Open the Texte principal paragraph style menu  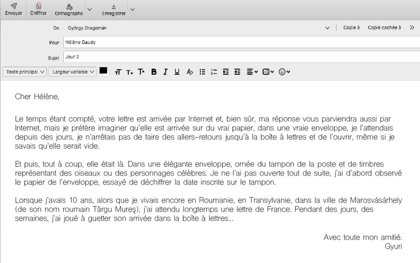[x=25, y=72]
